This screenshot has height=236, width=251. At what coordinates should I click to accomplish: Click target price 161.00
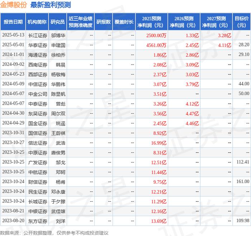click(x=243, y=181)
